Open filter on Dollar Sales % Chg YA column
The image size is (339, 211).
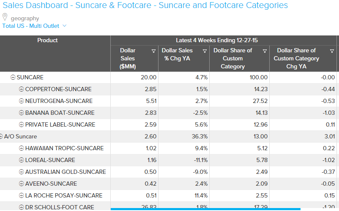point(205,51)
